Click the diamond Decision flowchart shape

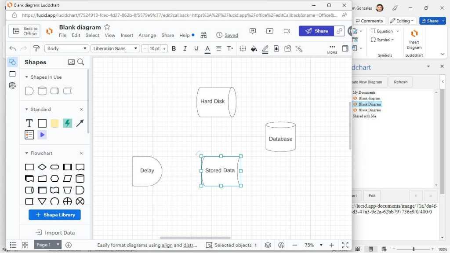click(x=42, y=167)
